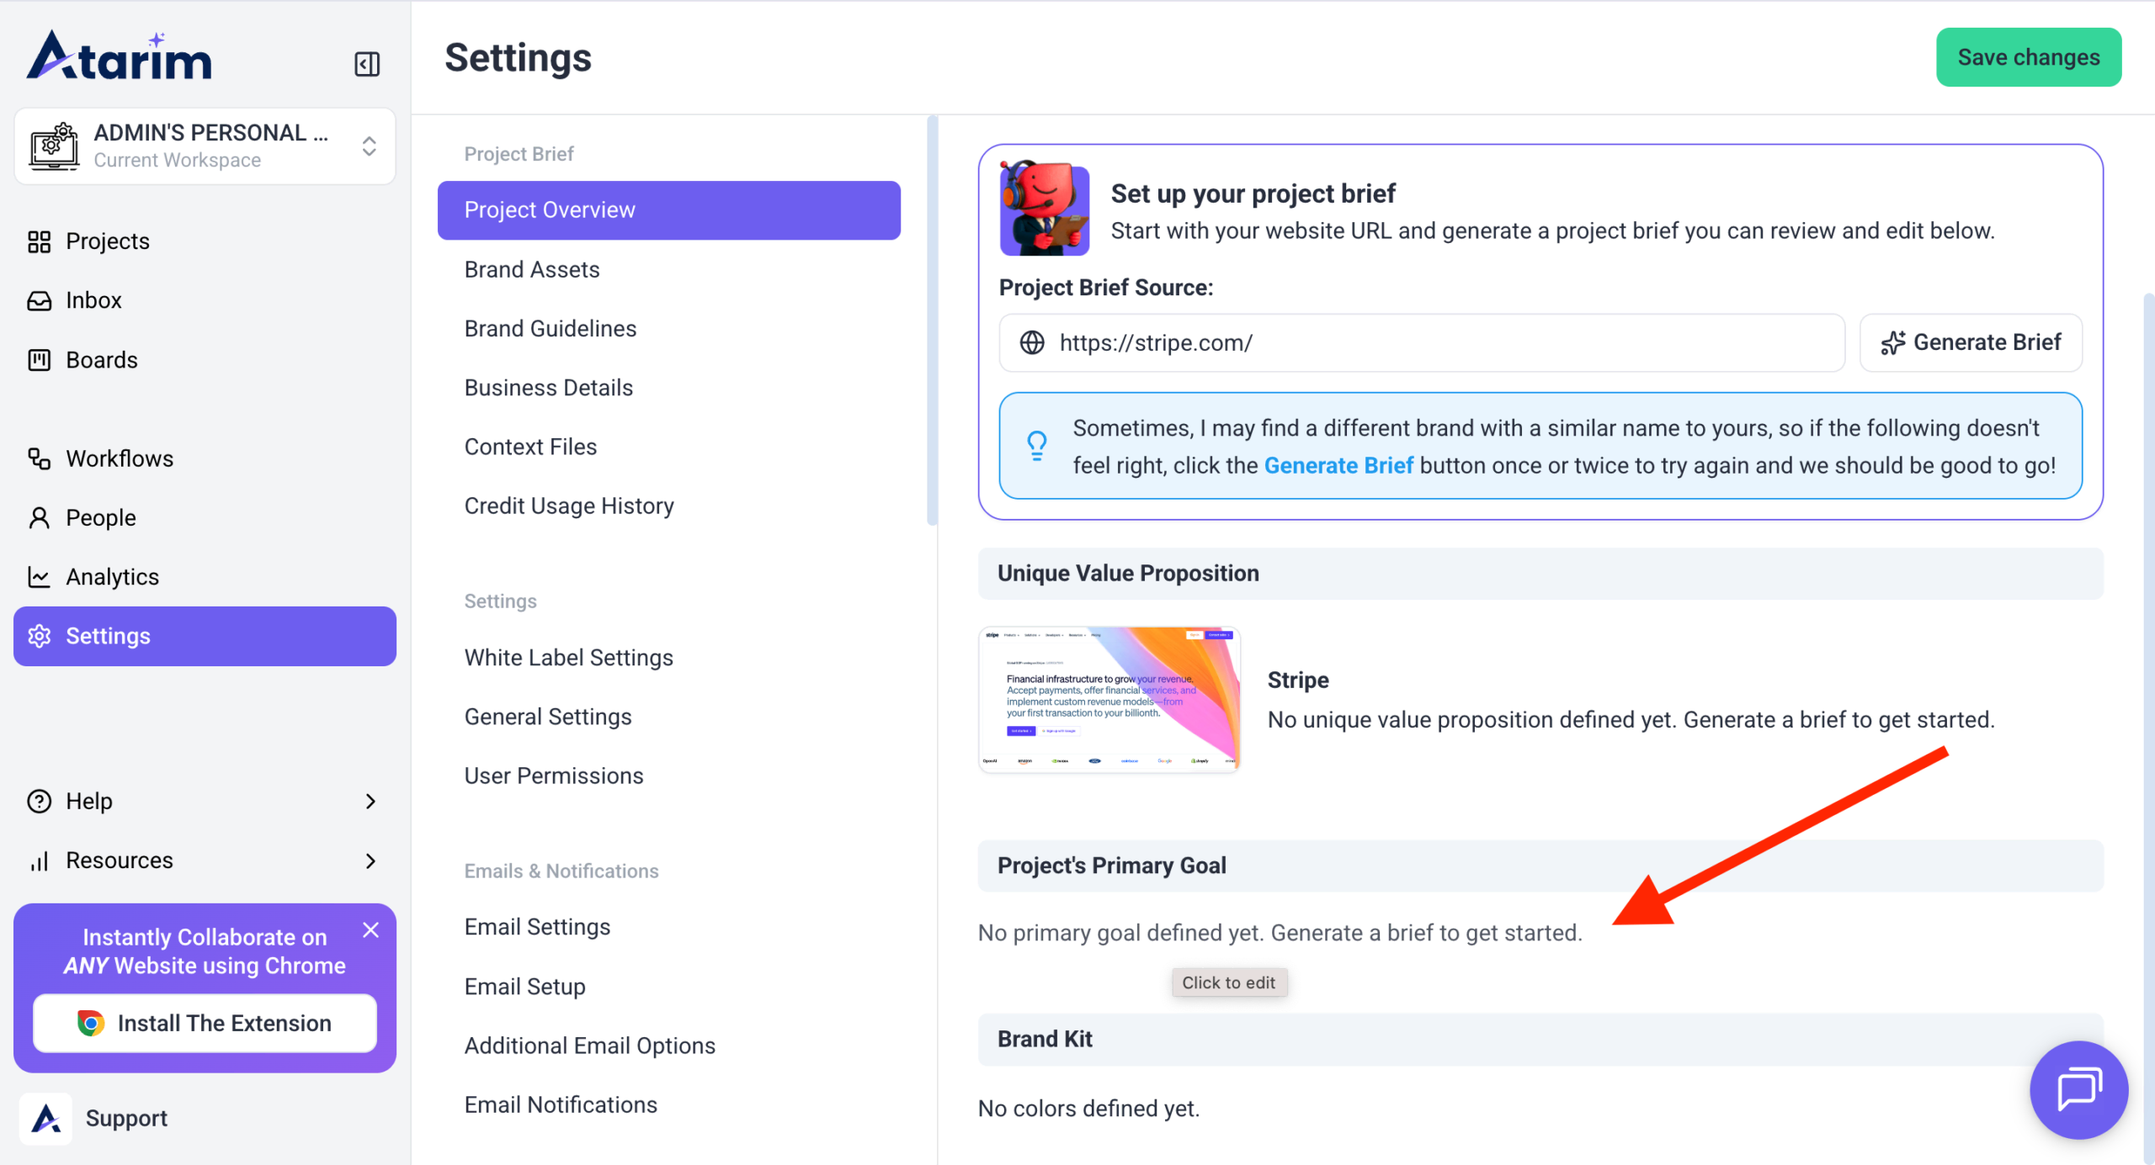
Task: Expand the Help submenu arrow
Action: [370, 801]
